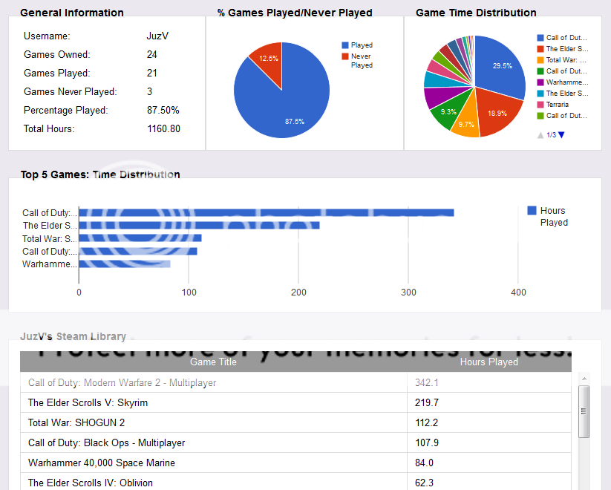Click the blue Played legend swatch
611x490 pixels.
pyautogui.click(x=345, y=45)
